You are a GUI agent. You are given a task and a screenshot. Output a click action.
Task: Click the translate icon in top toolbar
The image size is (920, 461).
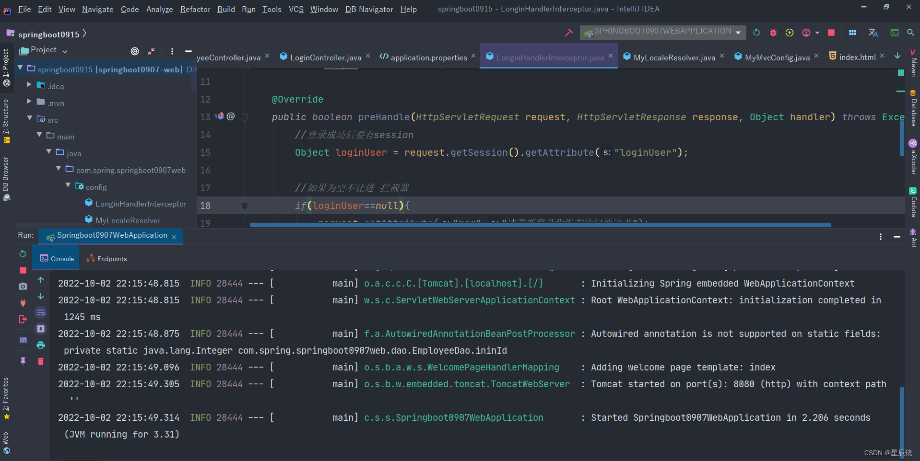(x=873, y=33)
